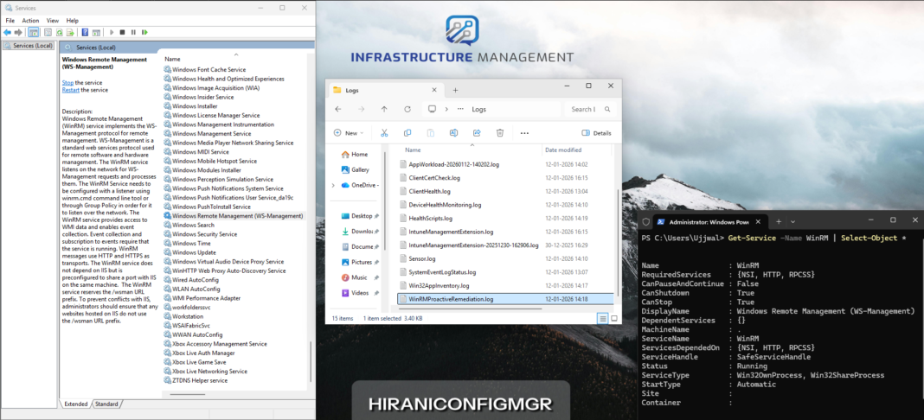Switch to the Standard tab
This screenshot has width=924, height=420.
[x=106, y=404]
